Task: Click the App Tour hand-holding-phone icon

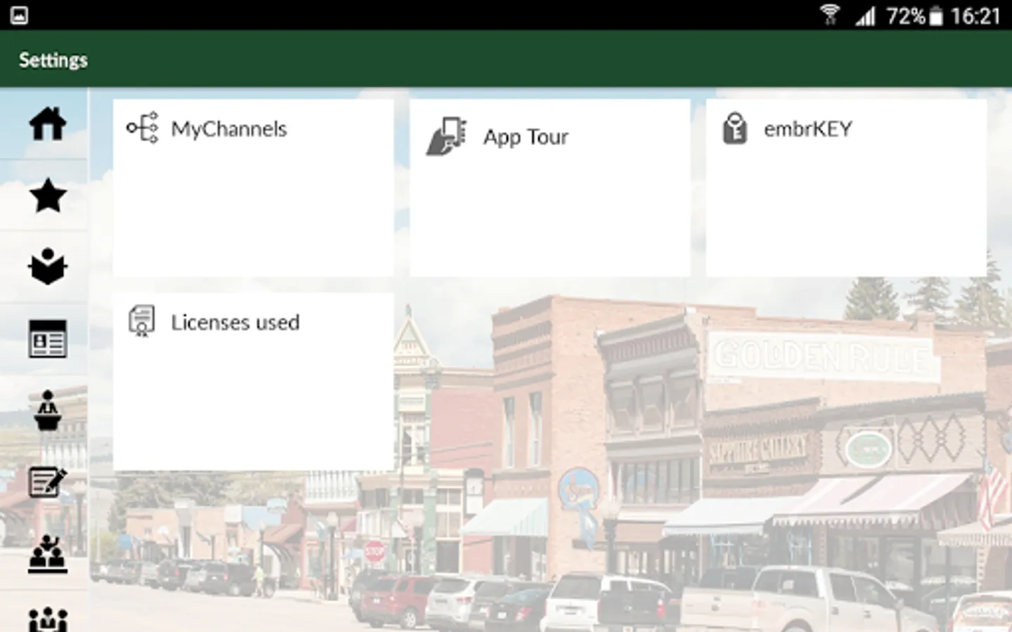Action: tap(446, 136)
